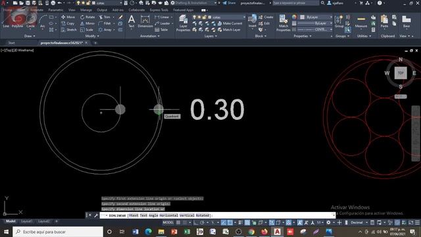Open the Manage ribbon tab
This screenshot has width=421, height=237.
coord(86,10)
